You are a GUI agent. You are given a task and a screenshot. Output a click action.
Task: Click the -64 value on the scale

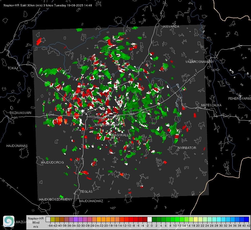[x=50, y=226]
